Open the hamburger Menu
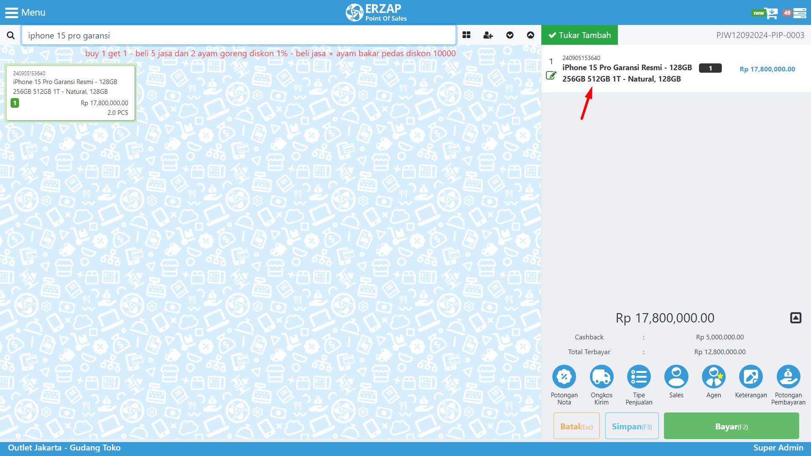The height and width of the screenshot is (456, 811). point(25,12)
